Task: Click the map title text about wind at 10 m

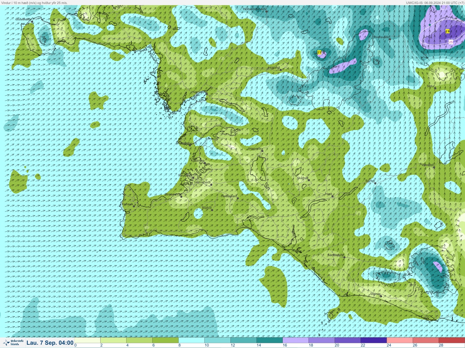Action: point(35,3)
